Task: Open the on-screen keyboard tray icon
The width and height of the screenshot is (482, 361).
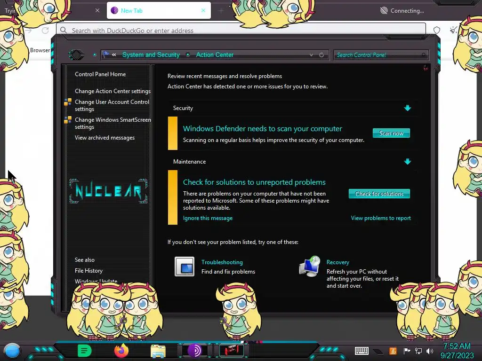Action: [x=361, y=351]
